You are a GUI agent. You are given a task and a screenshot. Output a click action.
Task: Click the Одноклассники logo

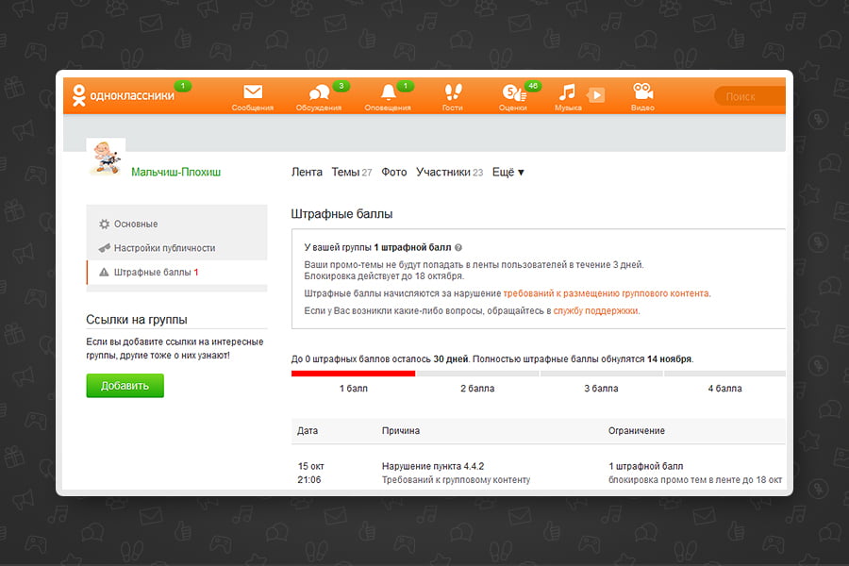click(124, 95)
